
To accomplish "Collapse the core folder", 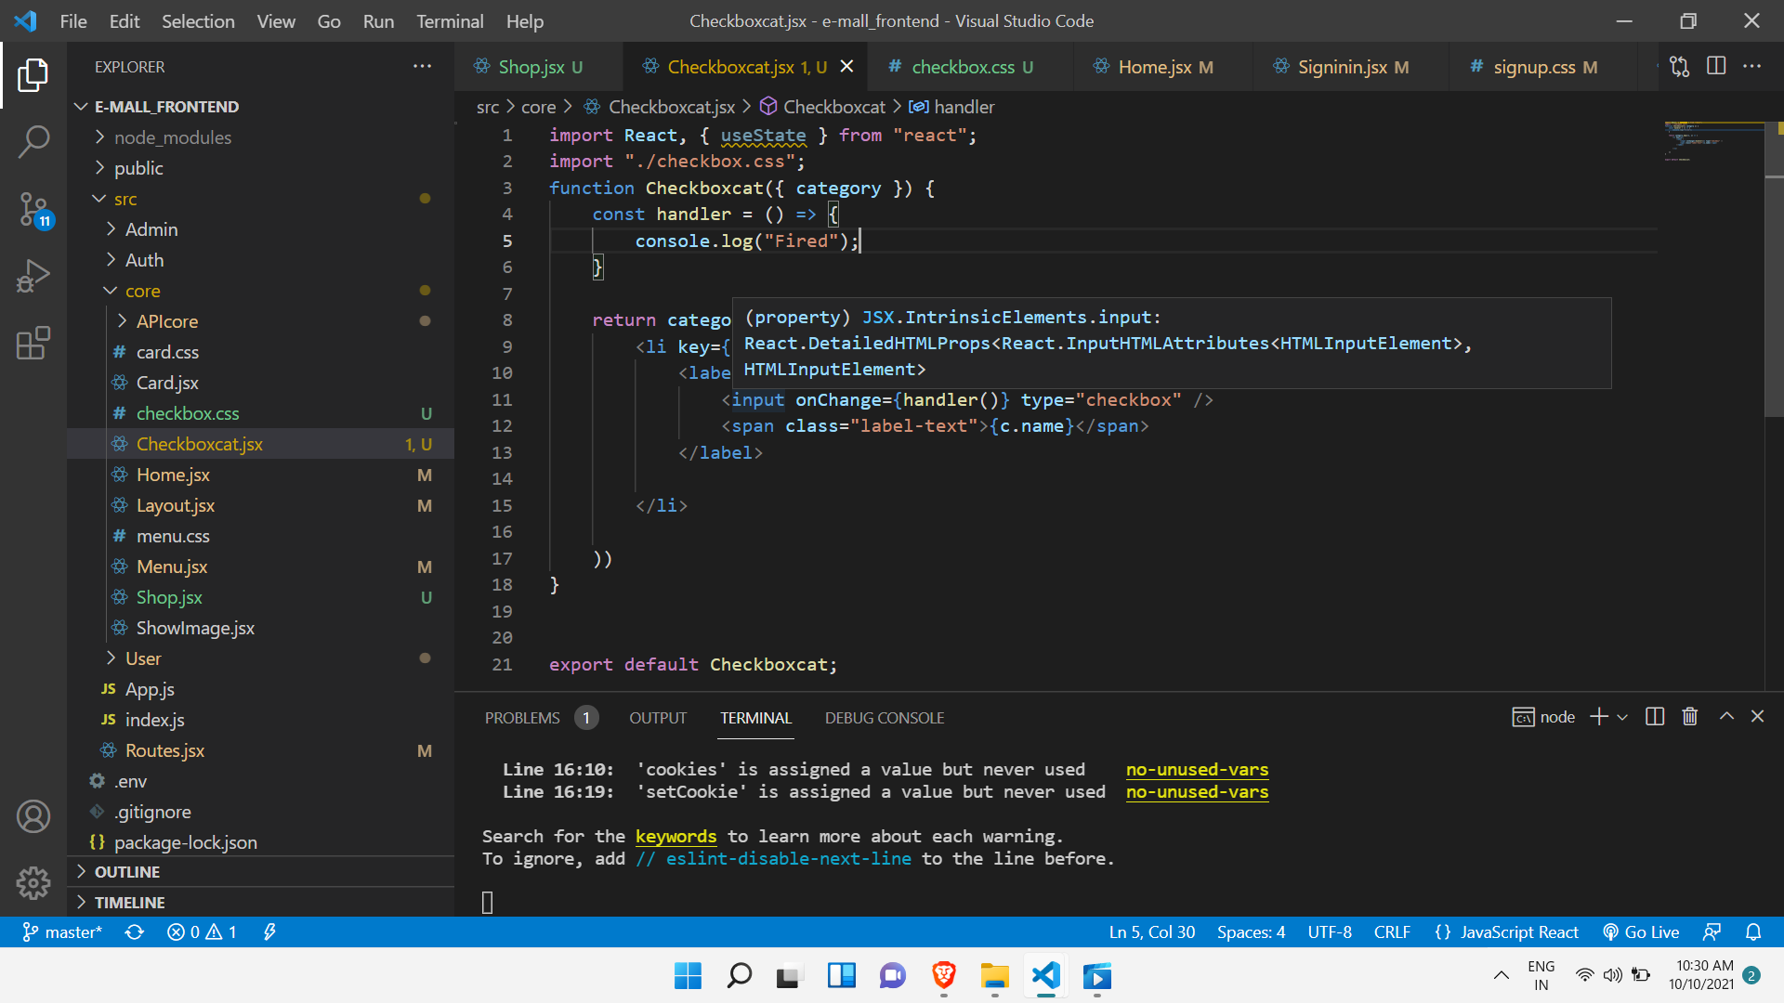I will 260,291.
